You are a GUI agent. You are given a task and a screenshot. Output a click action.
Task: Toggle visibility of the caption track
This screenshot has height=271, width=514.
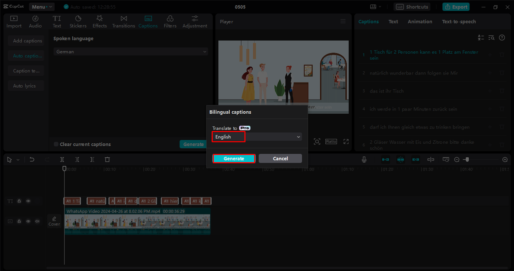click(x=28, y=201)
